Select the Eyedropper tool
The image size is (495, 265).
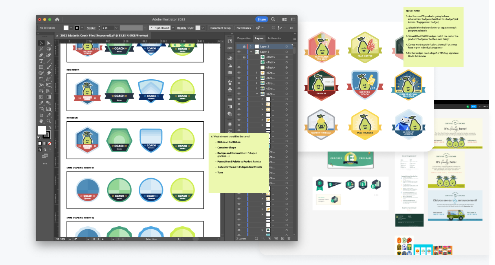click(x=41, y=104)
